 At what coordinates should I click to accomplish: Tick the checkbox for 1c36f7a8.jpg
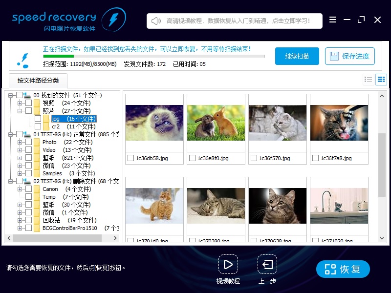tap(315, 158)
